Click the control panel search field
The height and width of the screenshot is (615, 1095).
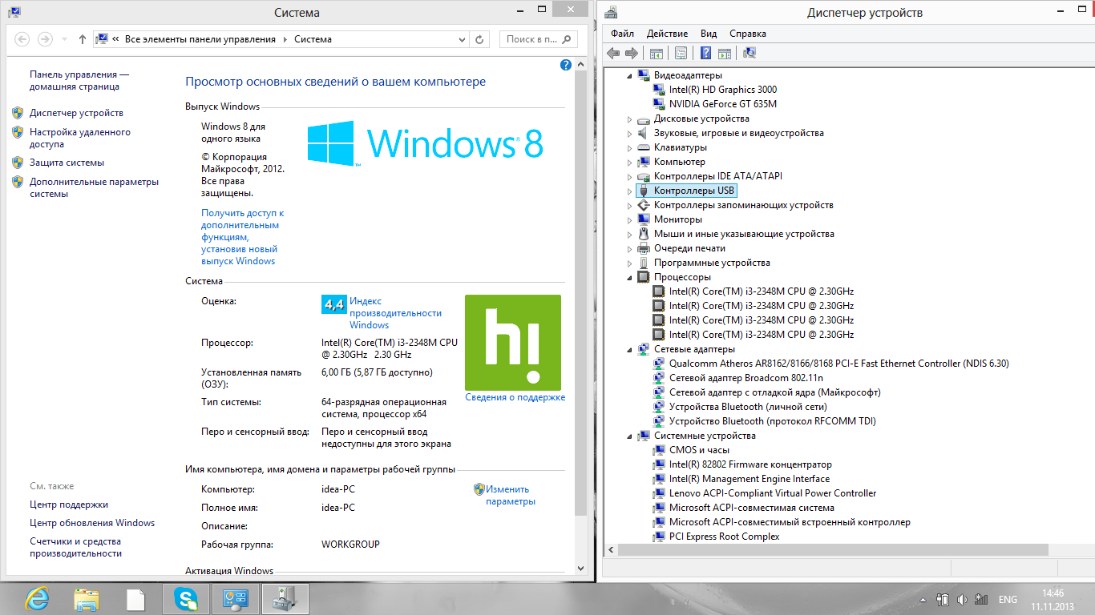coord(532,39)
